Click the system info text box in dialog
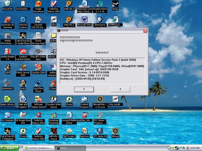Viewport: 202px width, 151px height. tap(102, 71)
